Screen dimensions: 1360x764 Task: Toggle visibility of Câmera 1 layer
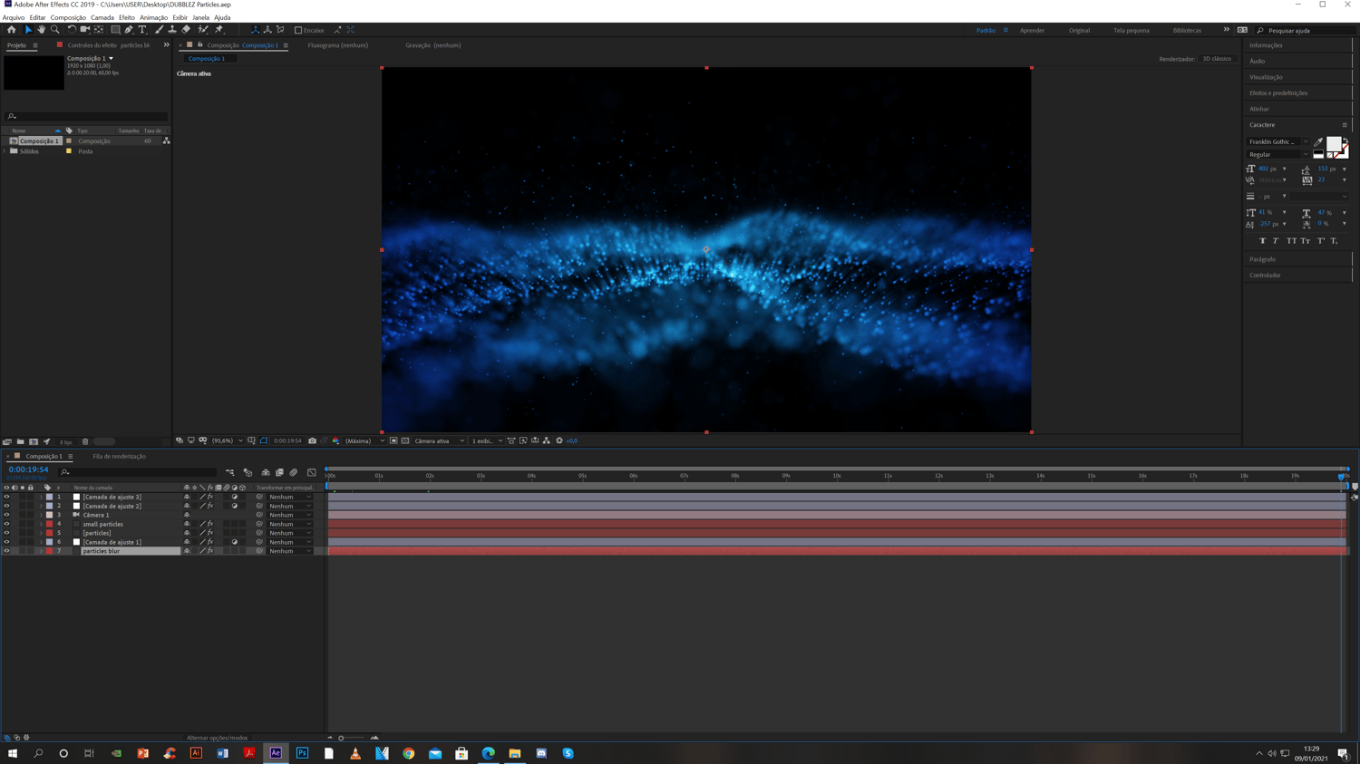click(6, 515)
